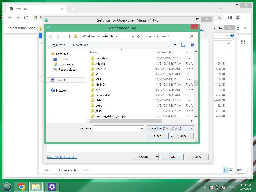Reload page in Chrome window
256x192 pixels.
click(x=26, y=18)
